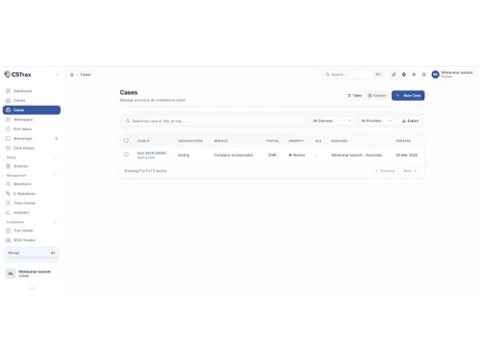Open notifications bell in top bar
Image resolution: width=481 pixels, height=360 pixels.
[424, 74]
